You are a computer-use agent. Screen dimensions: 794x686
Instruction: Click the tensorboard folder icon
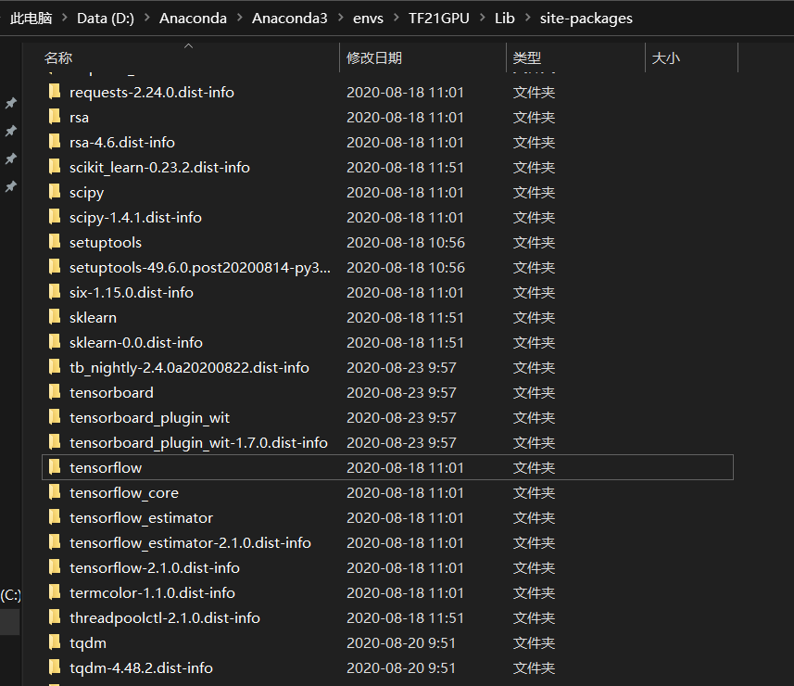click(x=55, y=391)
